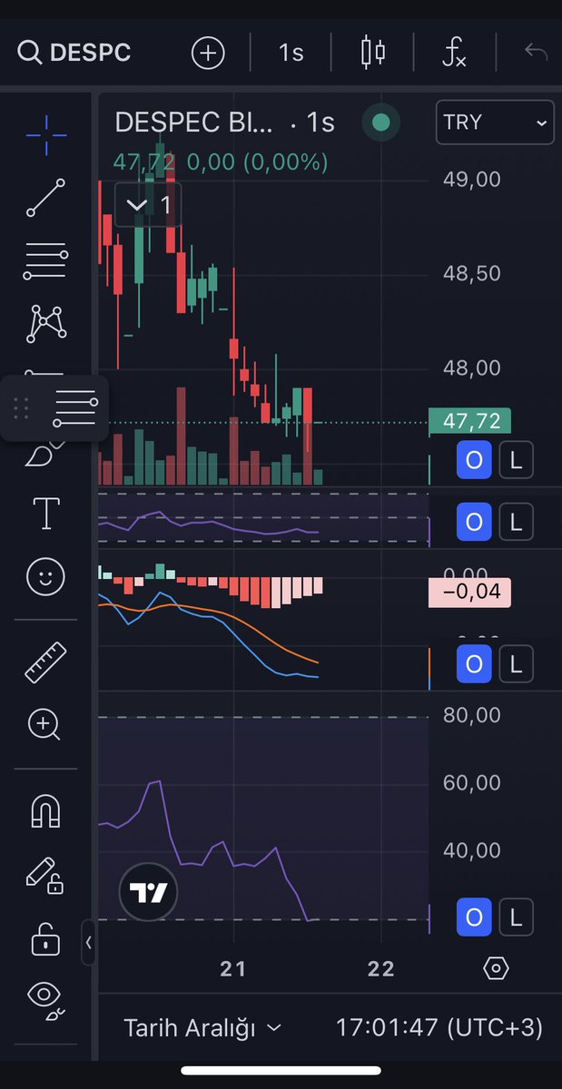Viewport: 562px width, 1089px height.
Task: Select the 47,72 current price label
Action: [x=470, y=421]
